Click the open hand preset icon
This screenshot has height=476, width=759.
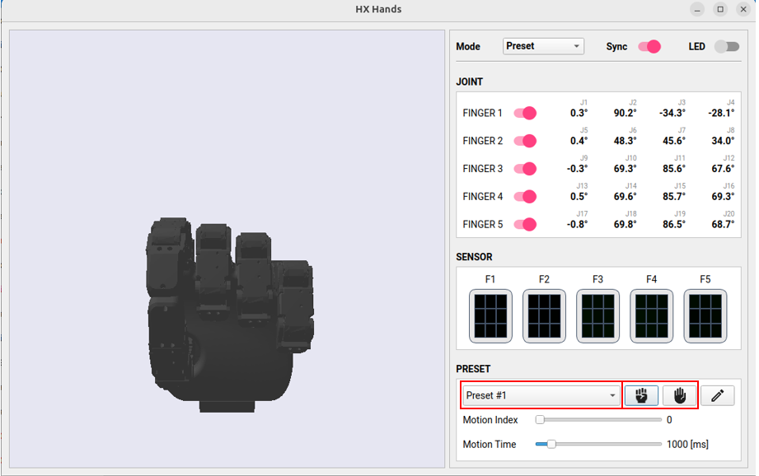coord(680,395)
